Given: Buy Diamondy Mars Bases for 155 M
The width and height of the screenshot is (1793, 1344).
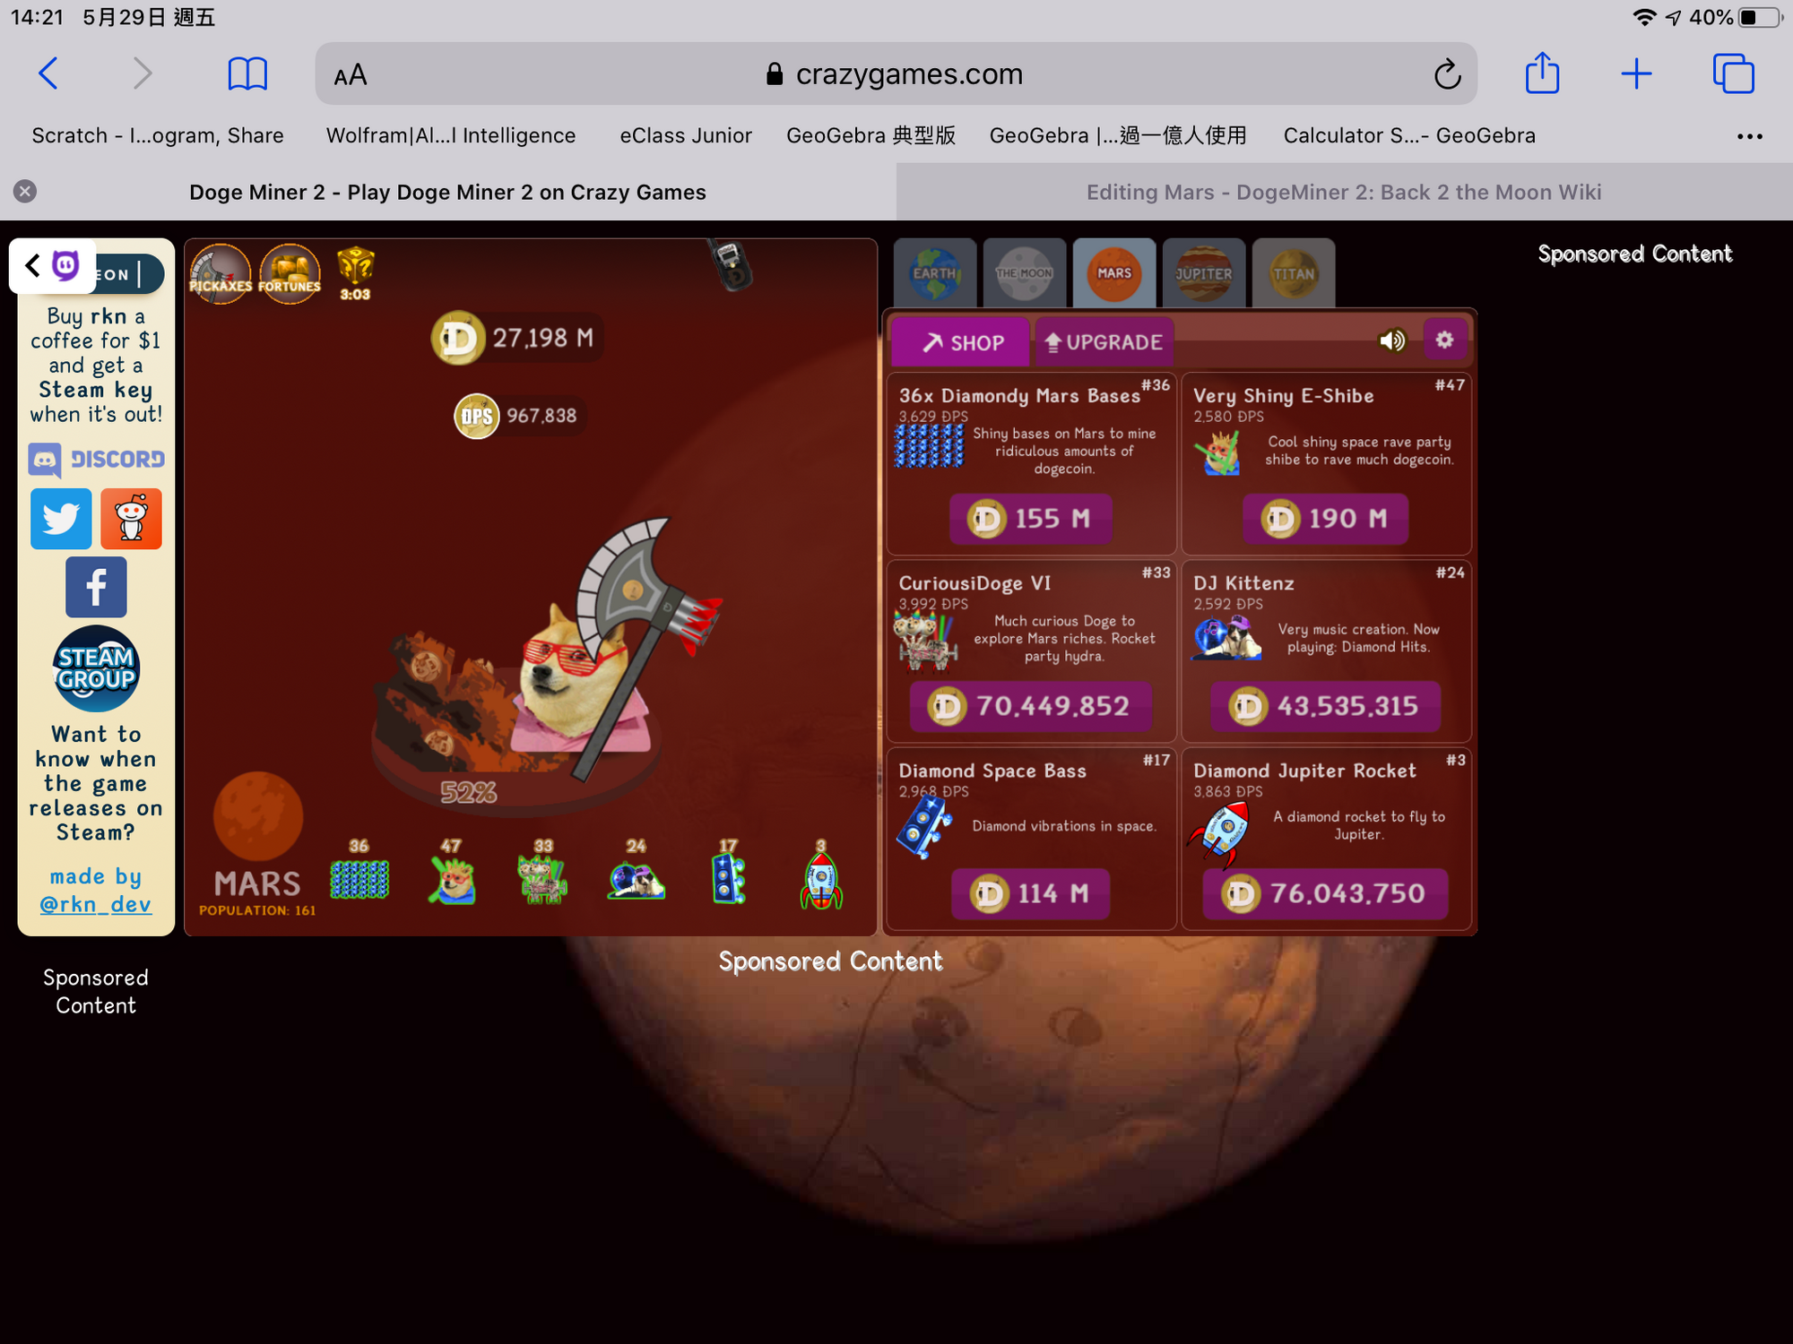Looking at the screenshot, I should point(1031,519).
